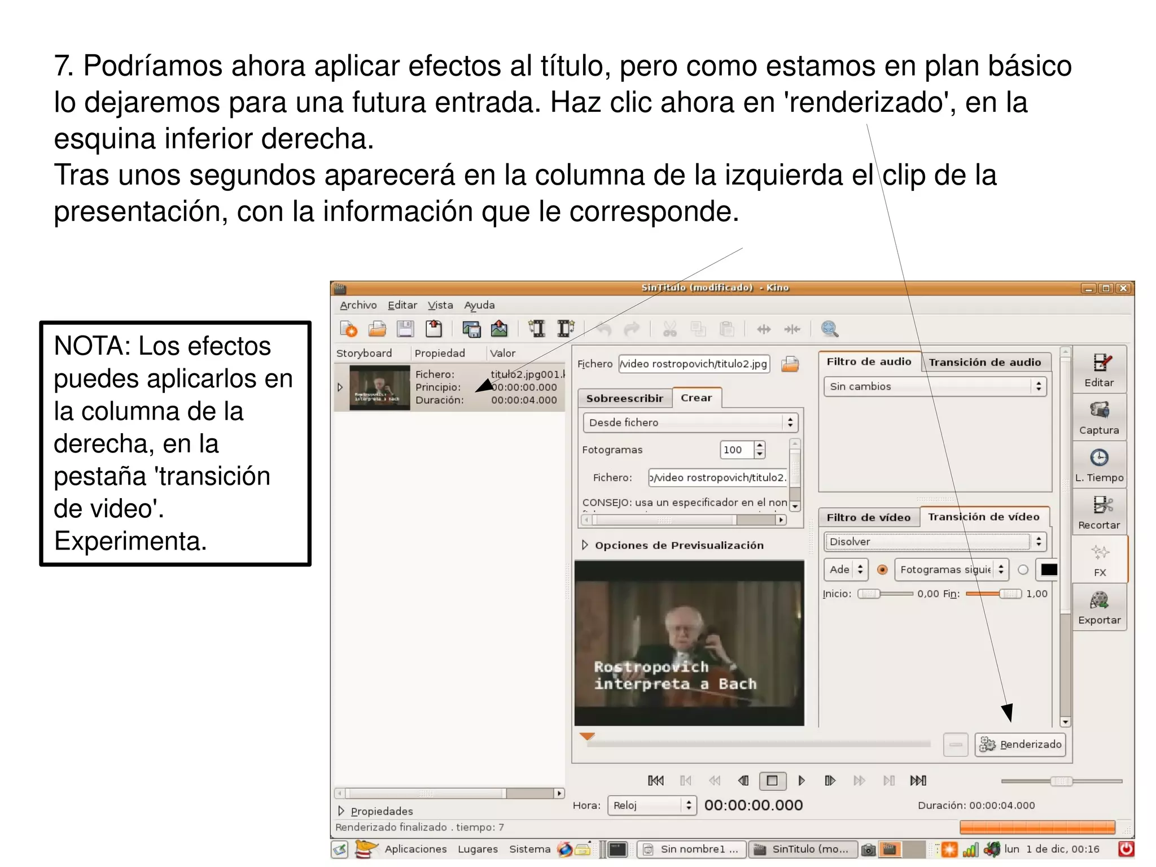Viewport: 1156px width, 867px height.
Task: Open a file with the folder toolbar icon
Action: pos(377,329)
